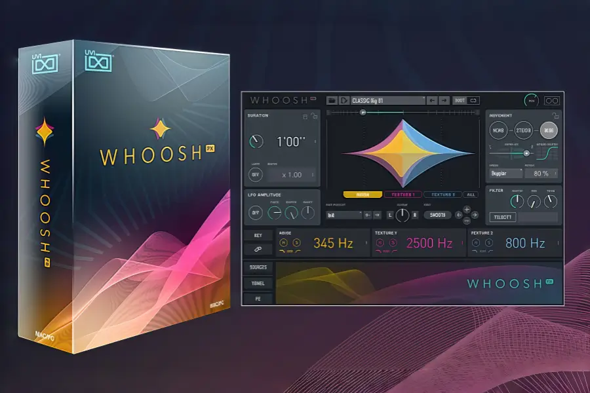This screenshot has height=393, width=590.
Task: Click the left arrow of the directional pad
Action: 458,215
